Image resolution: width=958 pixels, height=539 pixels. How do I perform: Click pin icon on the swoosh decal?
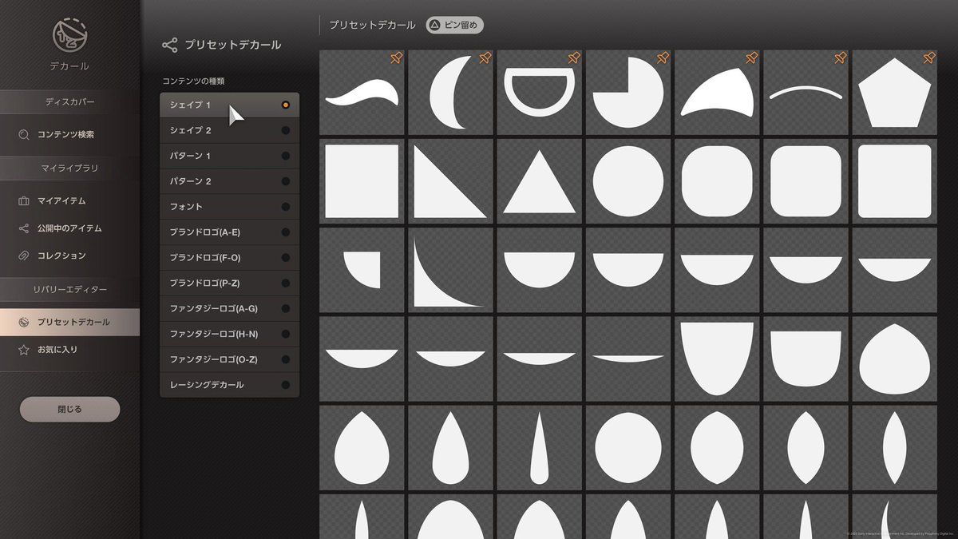point(396,58)
